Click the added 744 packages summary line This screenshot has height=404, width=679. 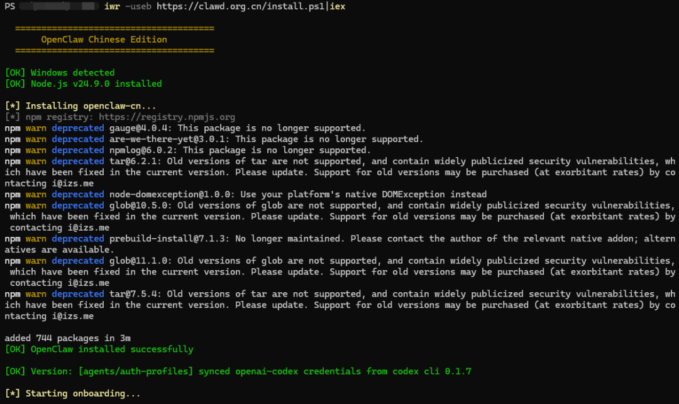point(67,338)
